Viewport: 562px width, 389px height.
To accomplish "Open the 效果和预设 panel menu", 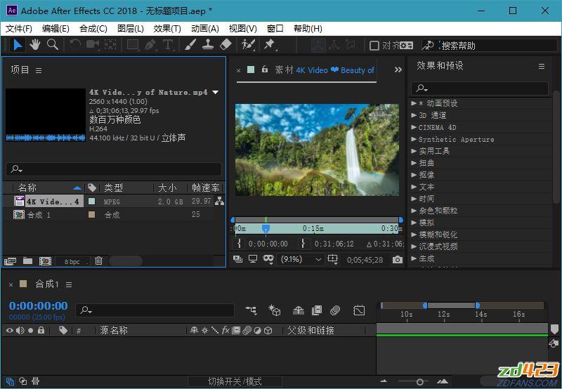I will point(542,66).
